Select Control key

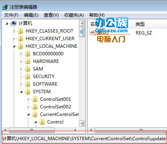click(x=55, y=122)
